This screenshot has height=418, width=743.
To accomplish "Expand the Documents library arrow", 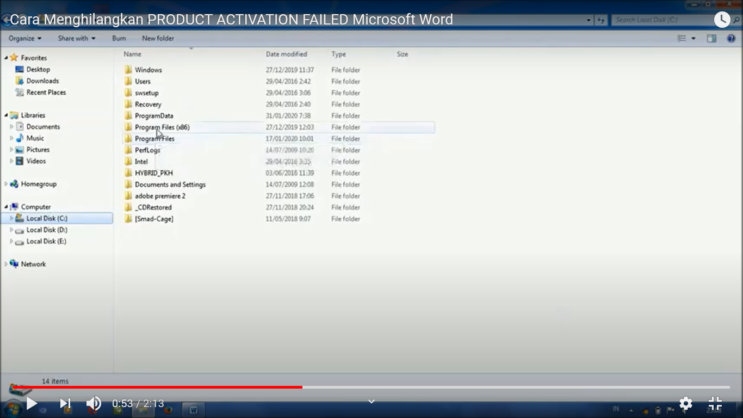I will 11,127.
